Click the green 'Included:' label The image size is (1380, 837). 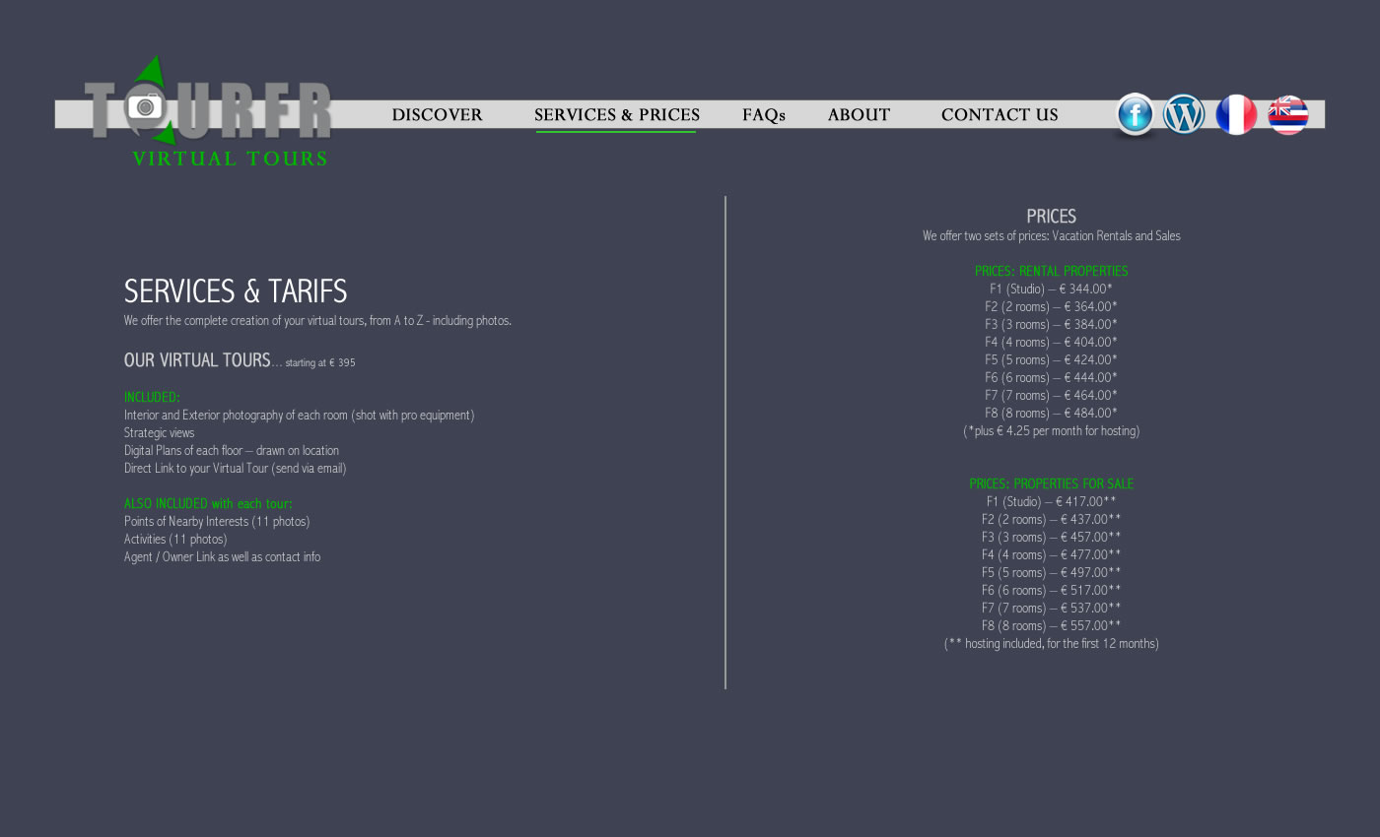(x=152, y=398)
